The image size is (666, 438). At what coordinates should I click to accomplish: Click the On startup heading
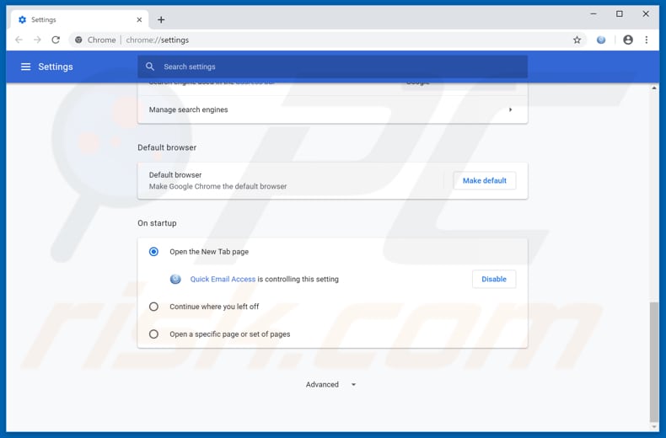point(157,223)
